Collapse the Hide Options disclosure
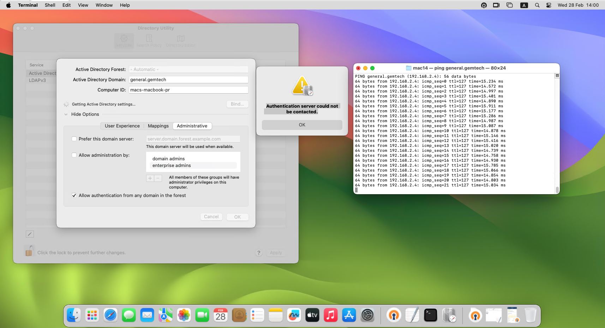The image size is (605, 328). (x=66, y=114)
